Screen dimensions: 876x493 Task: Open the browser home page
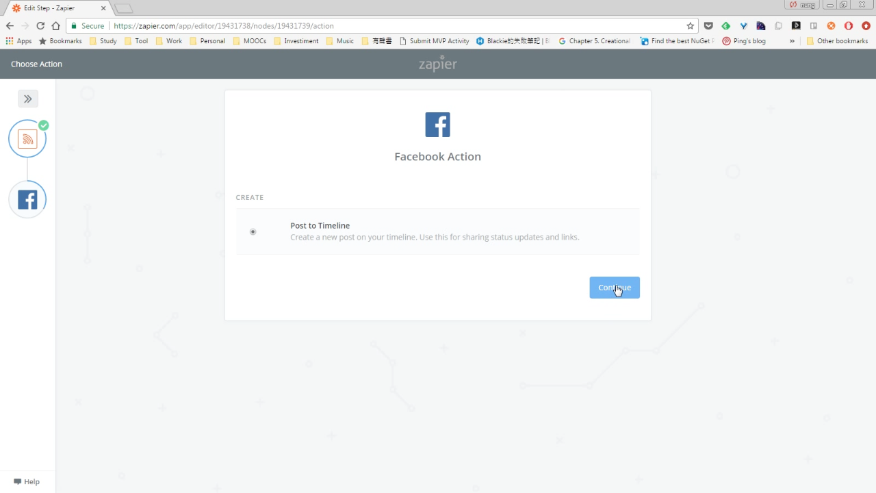[56, 26]
